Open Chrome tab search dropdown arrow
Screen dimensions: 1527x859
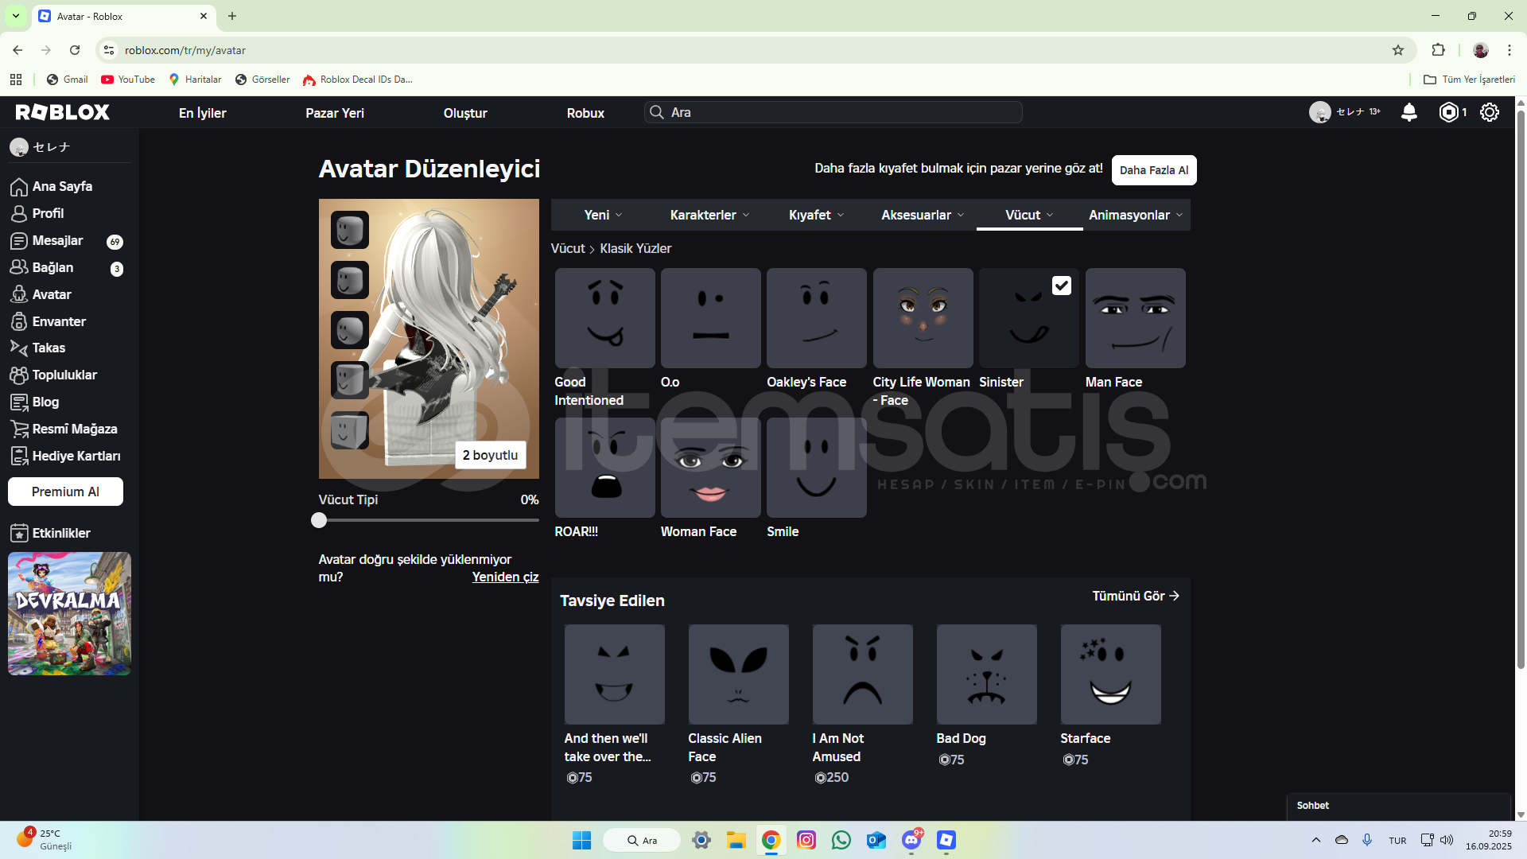15,16
